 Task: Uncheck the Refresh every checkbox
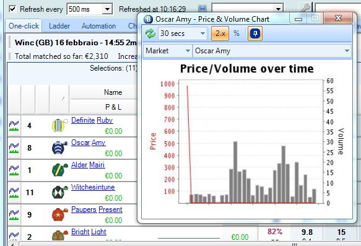12,9
